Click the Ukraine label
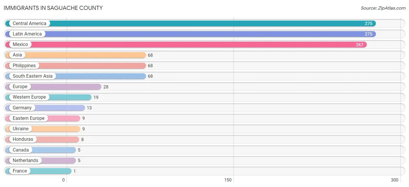Image resolution: width=409 pixels, height=187 pixels. pyautogui.click(x=21, y=129)
